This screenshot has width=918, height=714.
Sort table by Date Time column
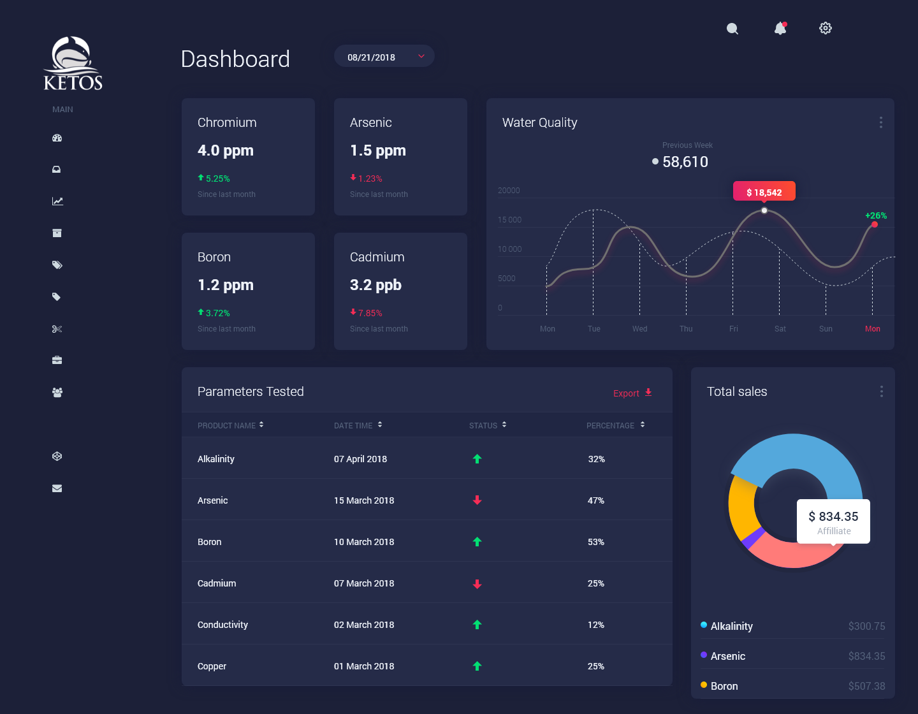pos(358,425)
